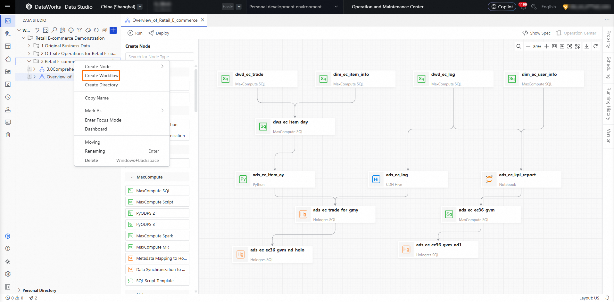Click the Deploy button
The image size is (614, 302).
158,33
